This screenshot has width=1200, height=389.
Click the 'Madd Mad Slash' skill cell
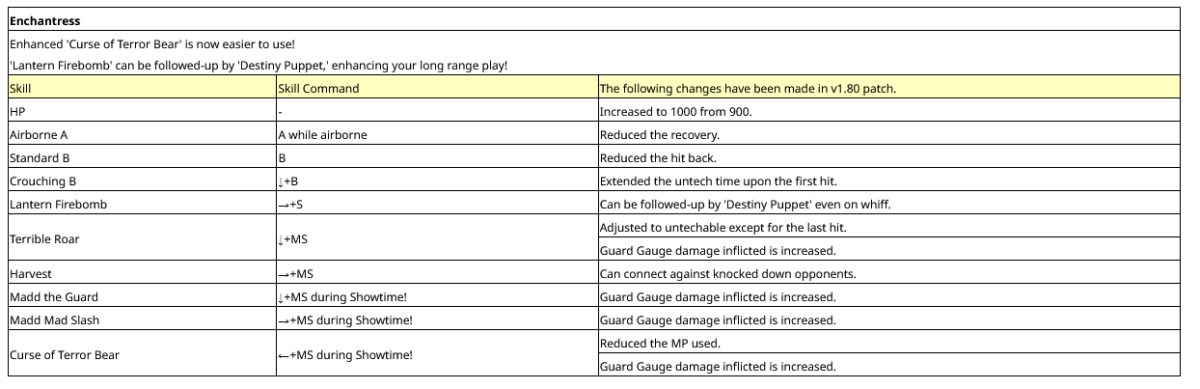tap(142, 320)
